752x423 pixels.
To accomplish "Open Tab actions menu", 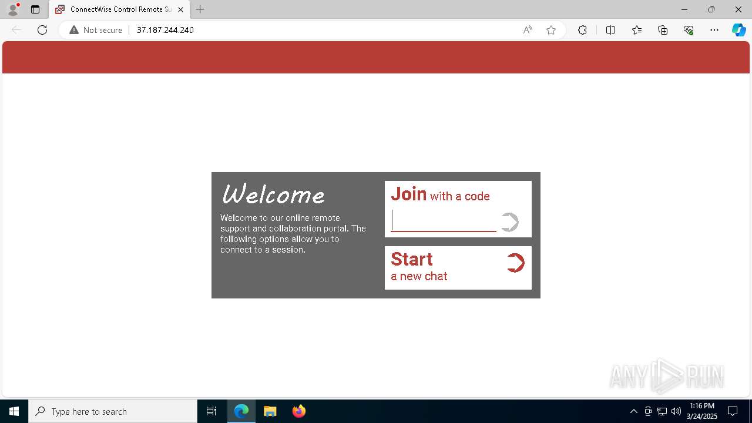I will coord(35,9).
